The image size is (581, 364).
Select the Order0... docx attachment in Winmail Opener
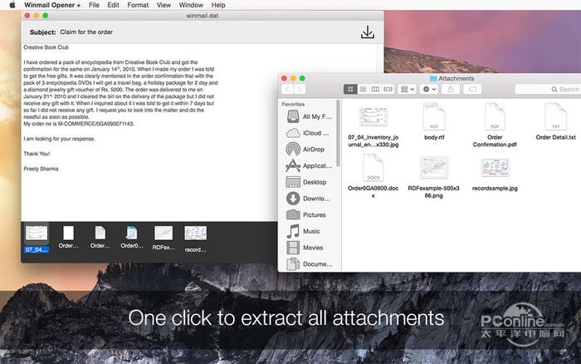131,237
